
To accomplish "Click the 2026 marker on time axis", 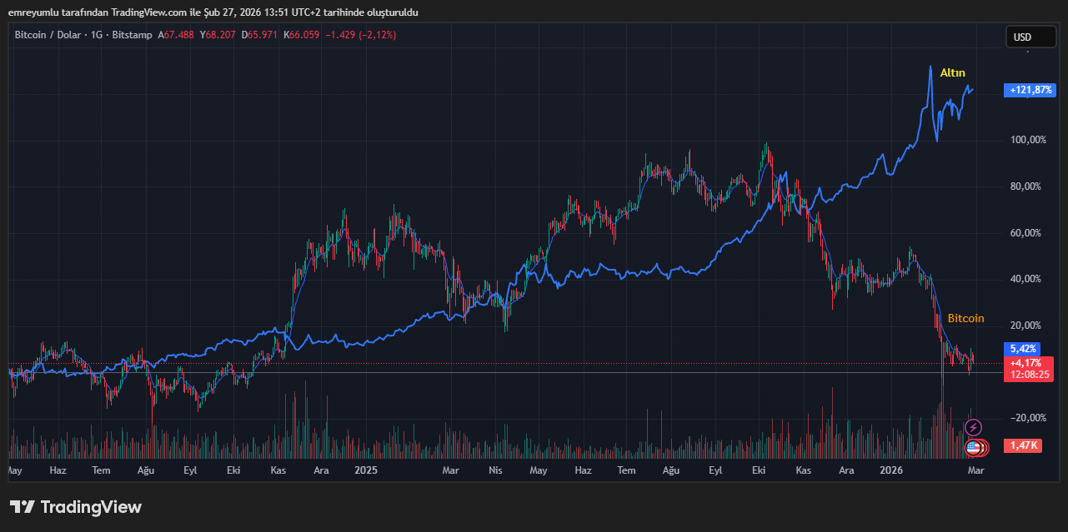I will (x=892, y=470).
